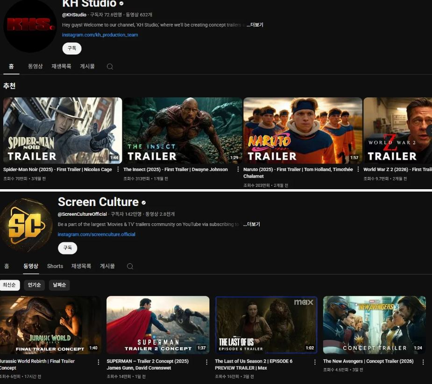Open title 'SUPERMAN – Trailer 2 Concept (2025)'
The width and height of the screenshot is (432, 384).
click(148, 364)
